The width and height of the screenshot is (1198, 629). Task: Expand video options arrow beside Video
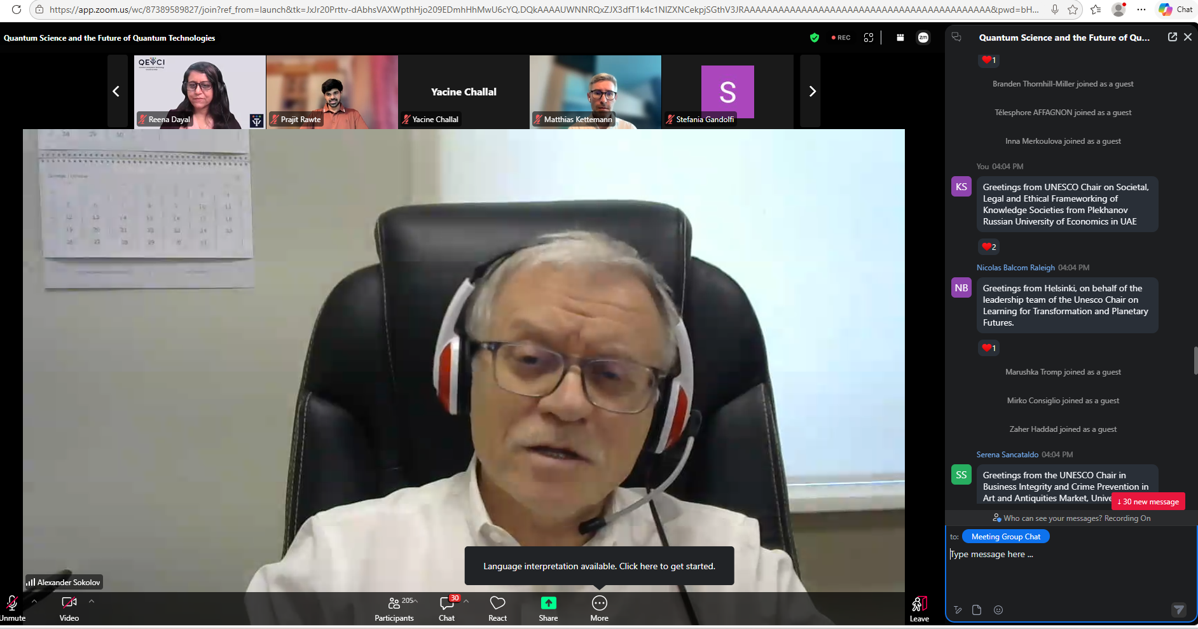[92, 601]
